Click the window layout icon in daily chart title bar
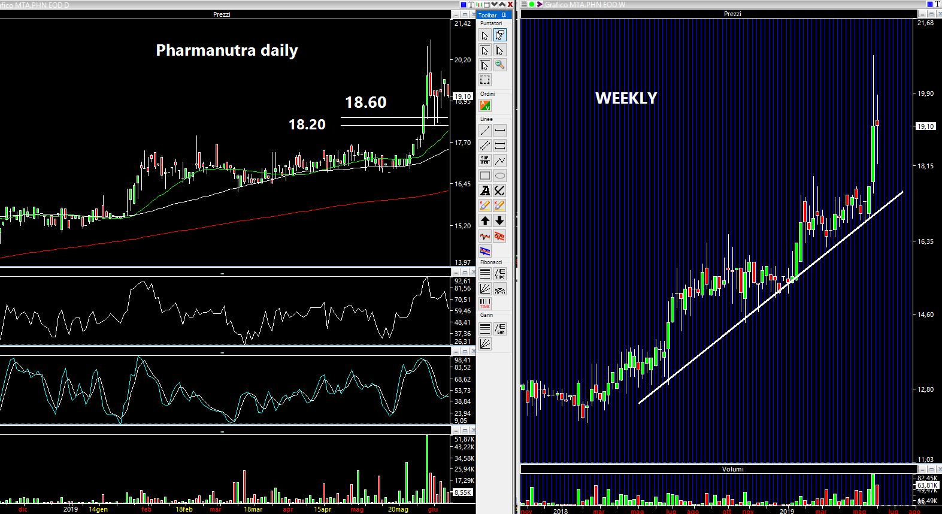This screenshot has width=942, height=514. (x=486, y=4)
